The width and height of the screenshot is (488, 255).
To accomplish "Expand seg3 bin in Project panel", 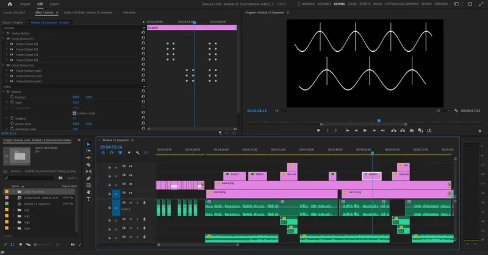I will (x=13, y=222).
